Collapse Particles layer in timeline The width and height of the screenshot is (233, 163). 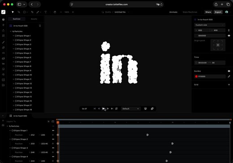coord(8,126)
